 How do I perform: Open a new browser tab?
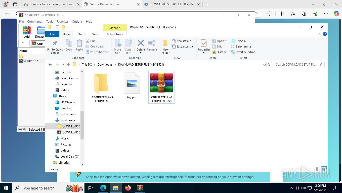click(x=208, y=4)
